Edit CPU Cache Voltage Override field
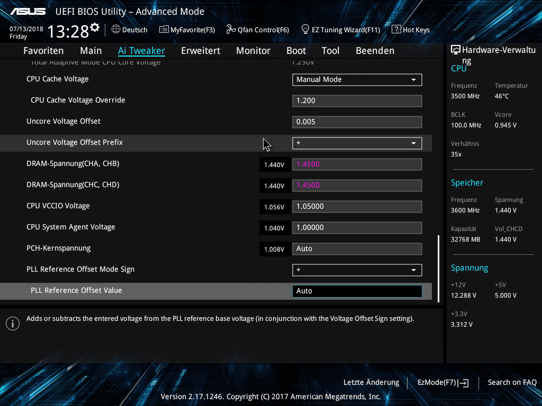542x406 pixels. (x=357, y=101)
